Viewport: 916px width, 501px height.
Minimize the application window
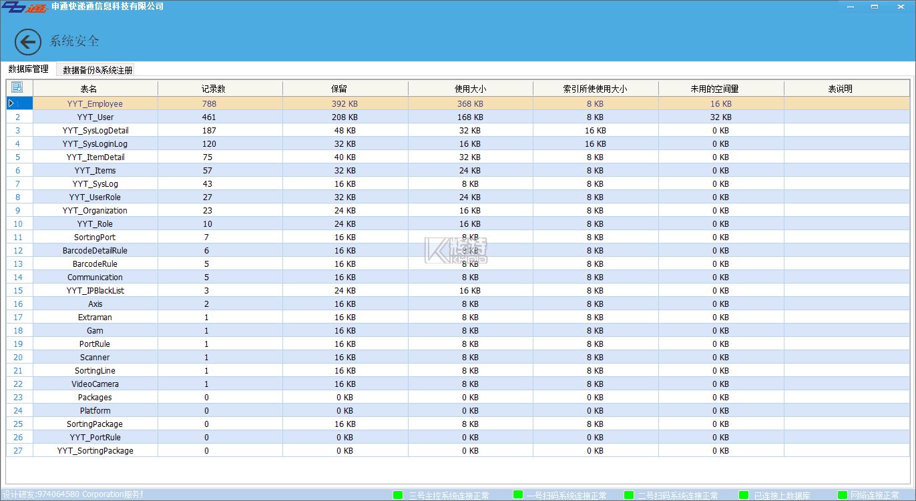pyautogui.click(x=850, y=7)
